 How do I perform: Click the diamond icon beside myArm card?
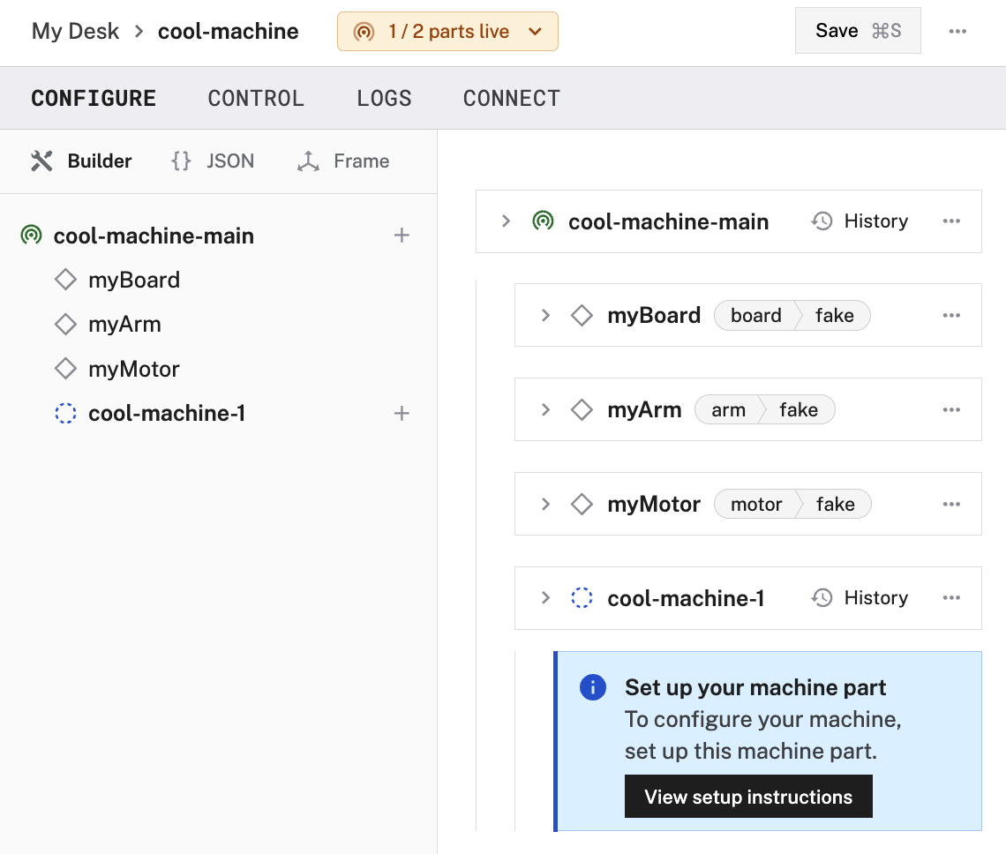[582, 409]
